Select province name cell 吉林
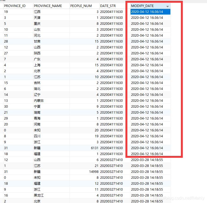The image size is (207, 203). 51,83
